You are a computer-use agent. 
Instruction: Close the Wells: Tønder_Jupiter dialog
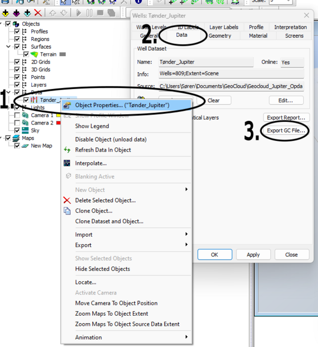(x=306, y=15)
